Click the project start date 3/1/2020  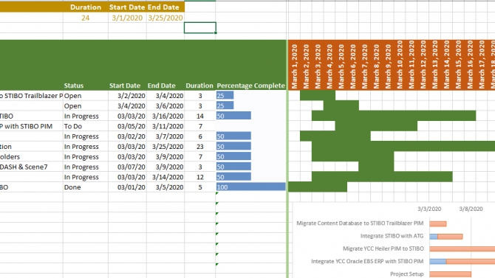(127, 18)
